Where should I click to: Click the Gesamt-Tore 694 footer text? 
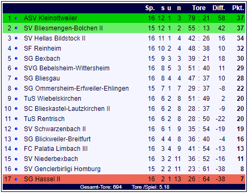pos(101,187)
